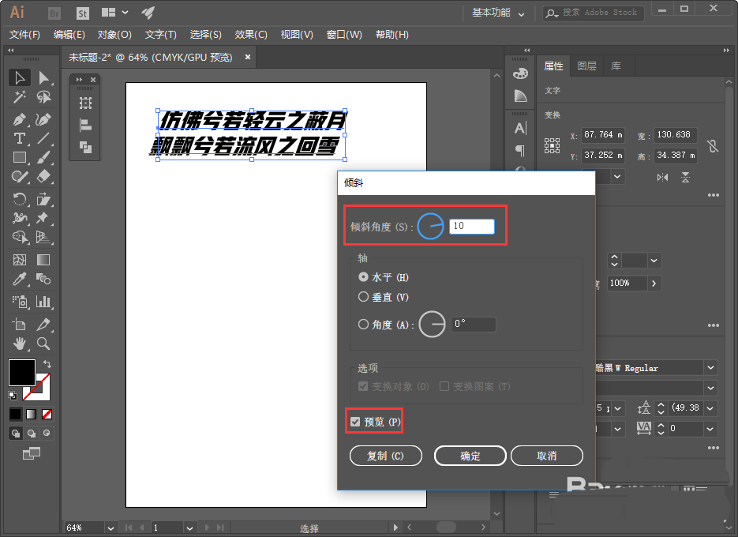Toggle the constrain width and height link
738x537 pixels.
coord(713,146)
